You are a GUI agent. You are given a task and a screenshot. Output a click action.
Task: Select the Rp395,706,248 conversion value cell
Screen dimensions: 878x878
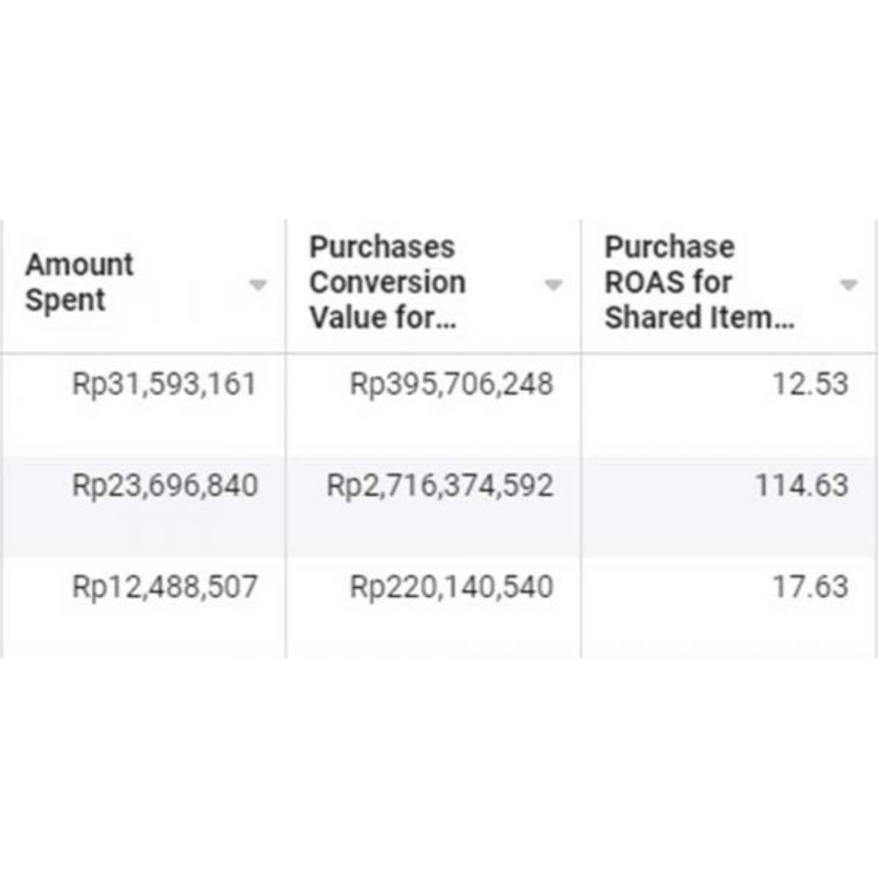[x=451, y=384]
